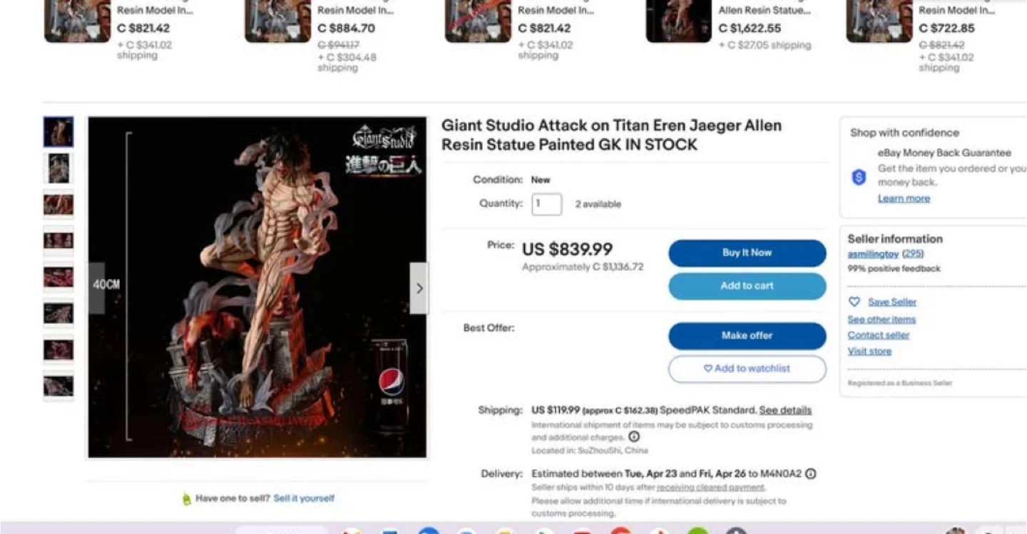The image size is (1027, 534).
Task: Select the second statue thumbnail in gallery
Action: tap(58, 169)
